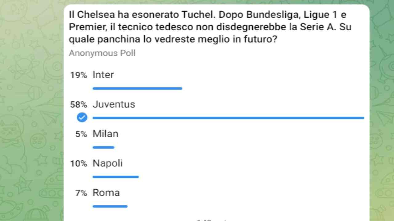The height and width of the screenshot is (221, 394).
Task: Click the 58% figure next to Juventus
Action: tap(78, 104)
